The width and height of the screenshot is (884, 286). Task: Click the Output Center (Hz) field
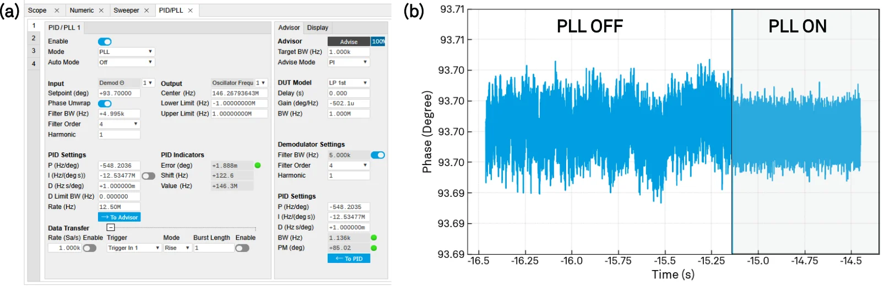point(239,94)
